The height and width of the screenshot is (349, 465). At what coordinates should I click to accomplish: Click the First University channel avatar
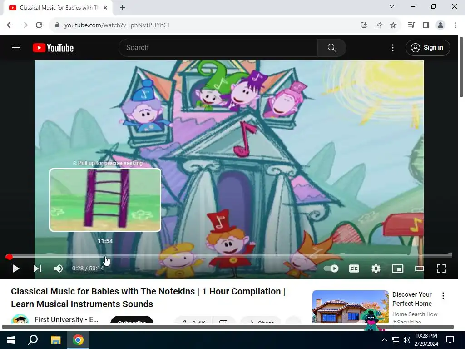(20, 319)
